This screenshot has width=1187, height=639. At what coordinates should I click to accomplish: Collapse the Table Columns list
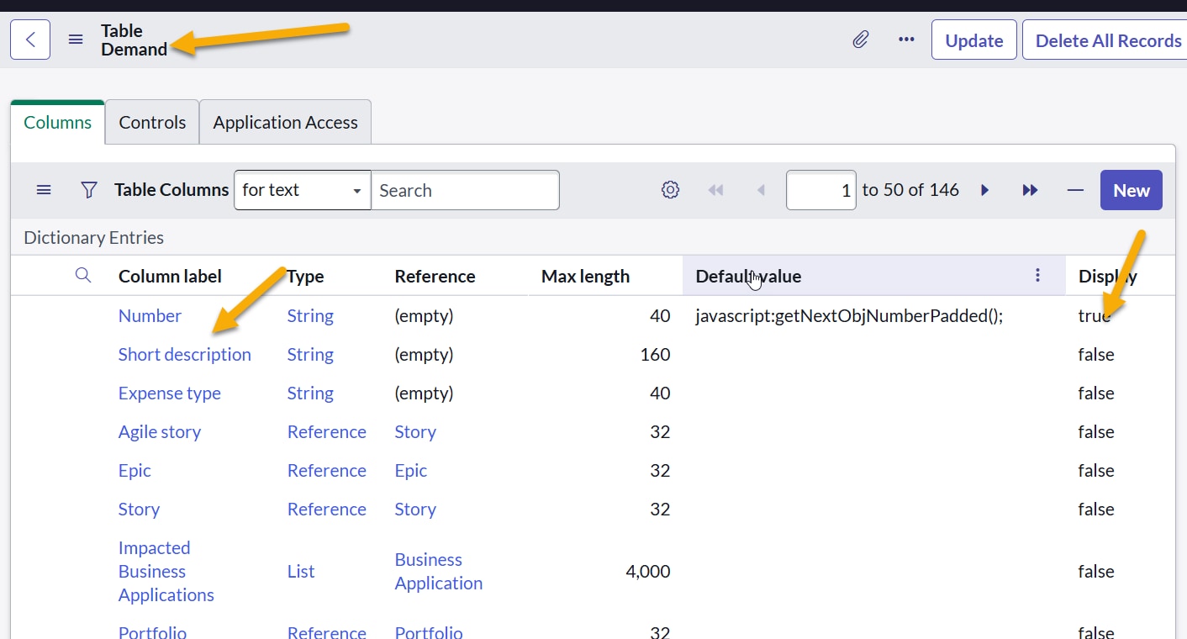tap(1075, 190)
